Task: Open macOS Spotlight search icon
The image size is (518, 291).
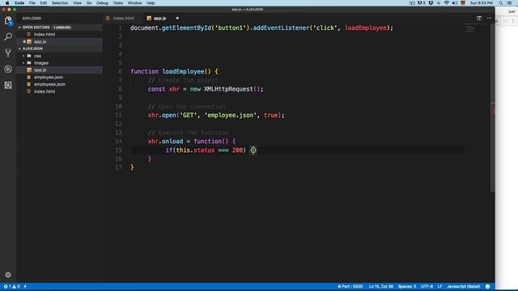Action: pos(501,3)
